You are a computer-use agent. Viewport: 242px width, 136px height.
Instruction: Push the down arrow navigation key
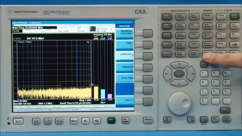pos(179,83)
